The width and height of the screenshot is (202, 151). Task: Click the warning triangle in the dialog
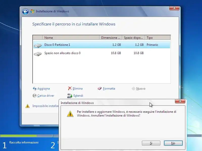click(x=70, y=114)
